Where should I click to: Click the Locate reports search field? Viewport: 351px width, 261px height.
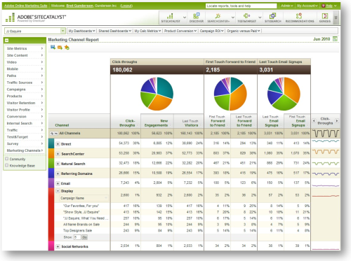241,6
